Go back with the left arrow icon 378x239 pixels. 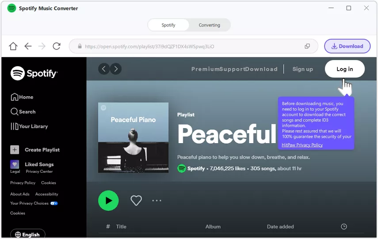coord(28,46)
